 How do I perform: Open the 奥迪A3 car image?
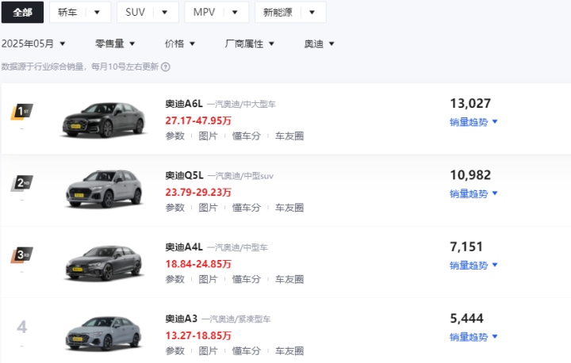(104, 333)
